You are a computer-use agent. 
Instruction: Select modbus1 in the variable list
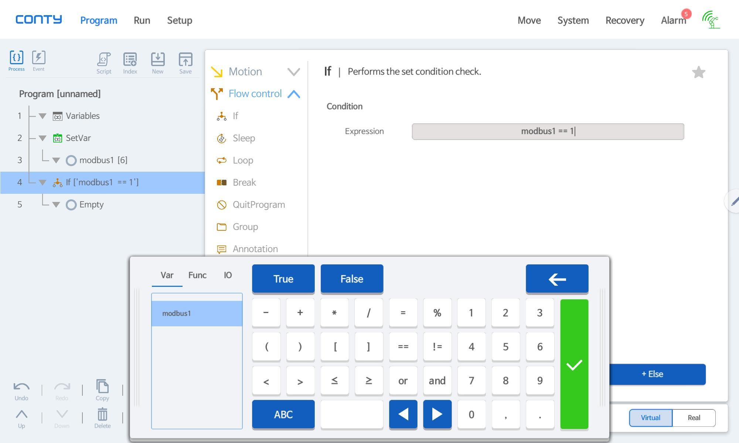(197, 313)
